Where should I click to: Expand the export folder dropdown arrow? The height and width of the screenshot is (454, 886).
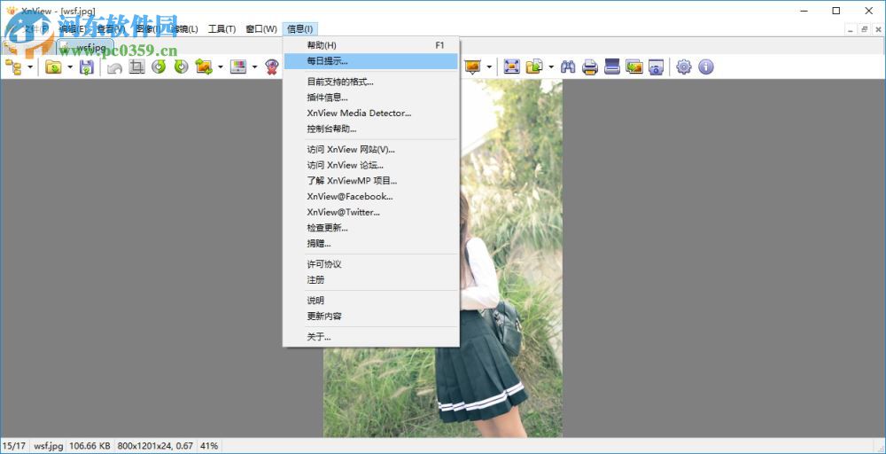coord(551,67)
